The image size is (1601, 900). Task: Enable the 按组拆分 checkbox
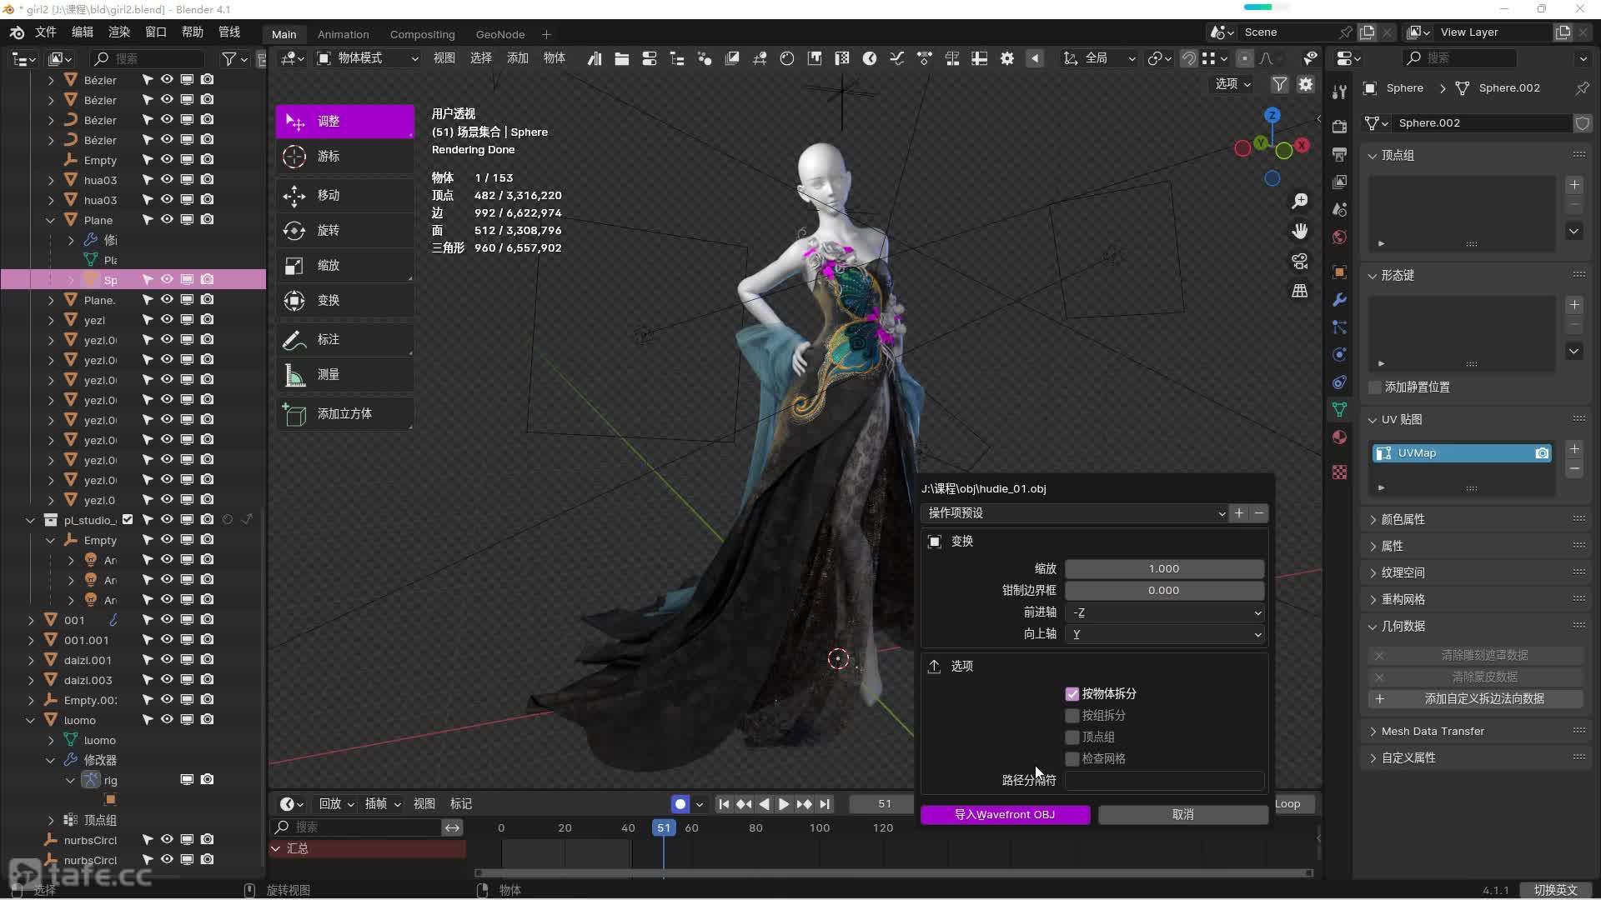tap(1072, 716)
